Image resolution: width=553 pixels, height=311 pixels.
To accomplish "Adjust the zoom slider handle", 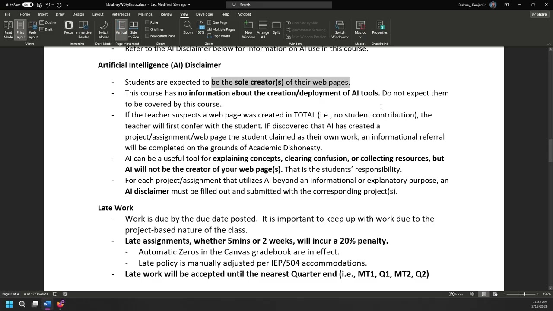I will click(x=524, y=294).
